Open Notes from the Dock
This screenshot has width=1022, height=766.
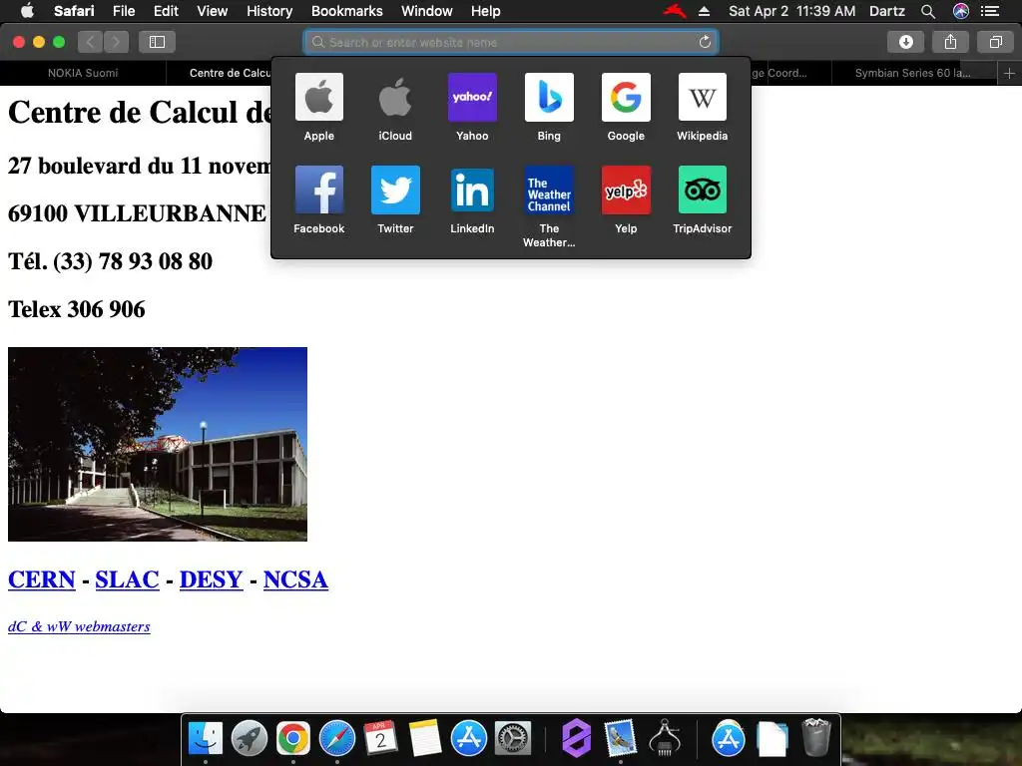coord(425,739)
